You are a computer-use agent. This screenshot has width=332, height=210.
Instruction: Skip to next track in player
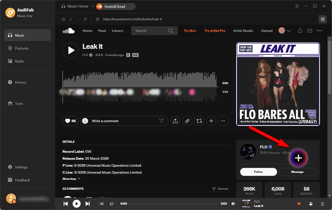tap(88, 204)
